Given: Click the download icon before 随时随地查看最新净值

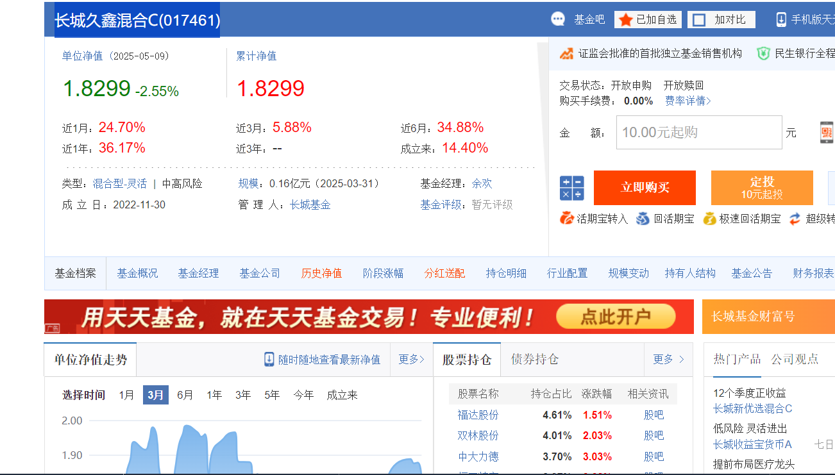Looking at the screenshot, I should tap(269, 359).
